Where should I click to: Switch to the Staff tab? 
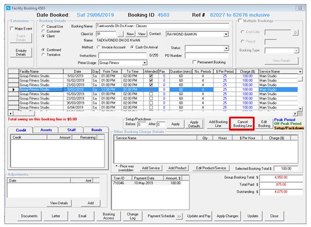(x=71, y=130)
